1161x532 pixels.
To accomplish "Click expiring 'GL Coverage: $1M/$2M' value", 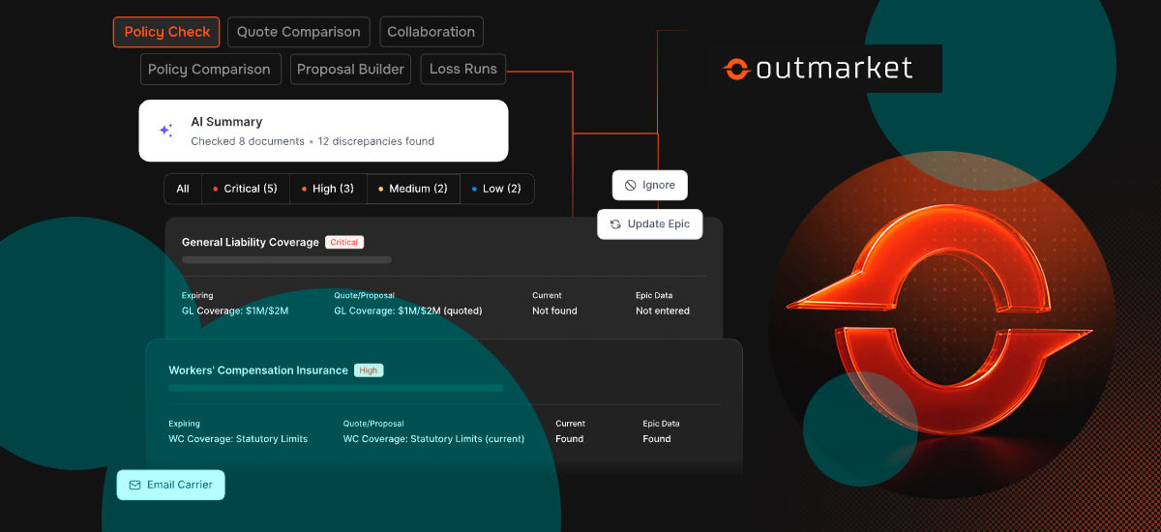I will coord(235,310).
